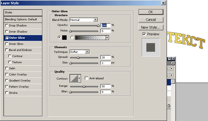Uncheck the Preview checkbox
Screen dimensions: 208x121
tap(144, 34)
